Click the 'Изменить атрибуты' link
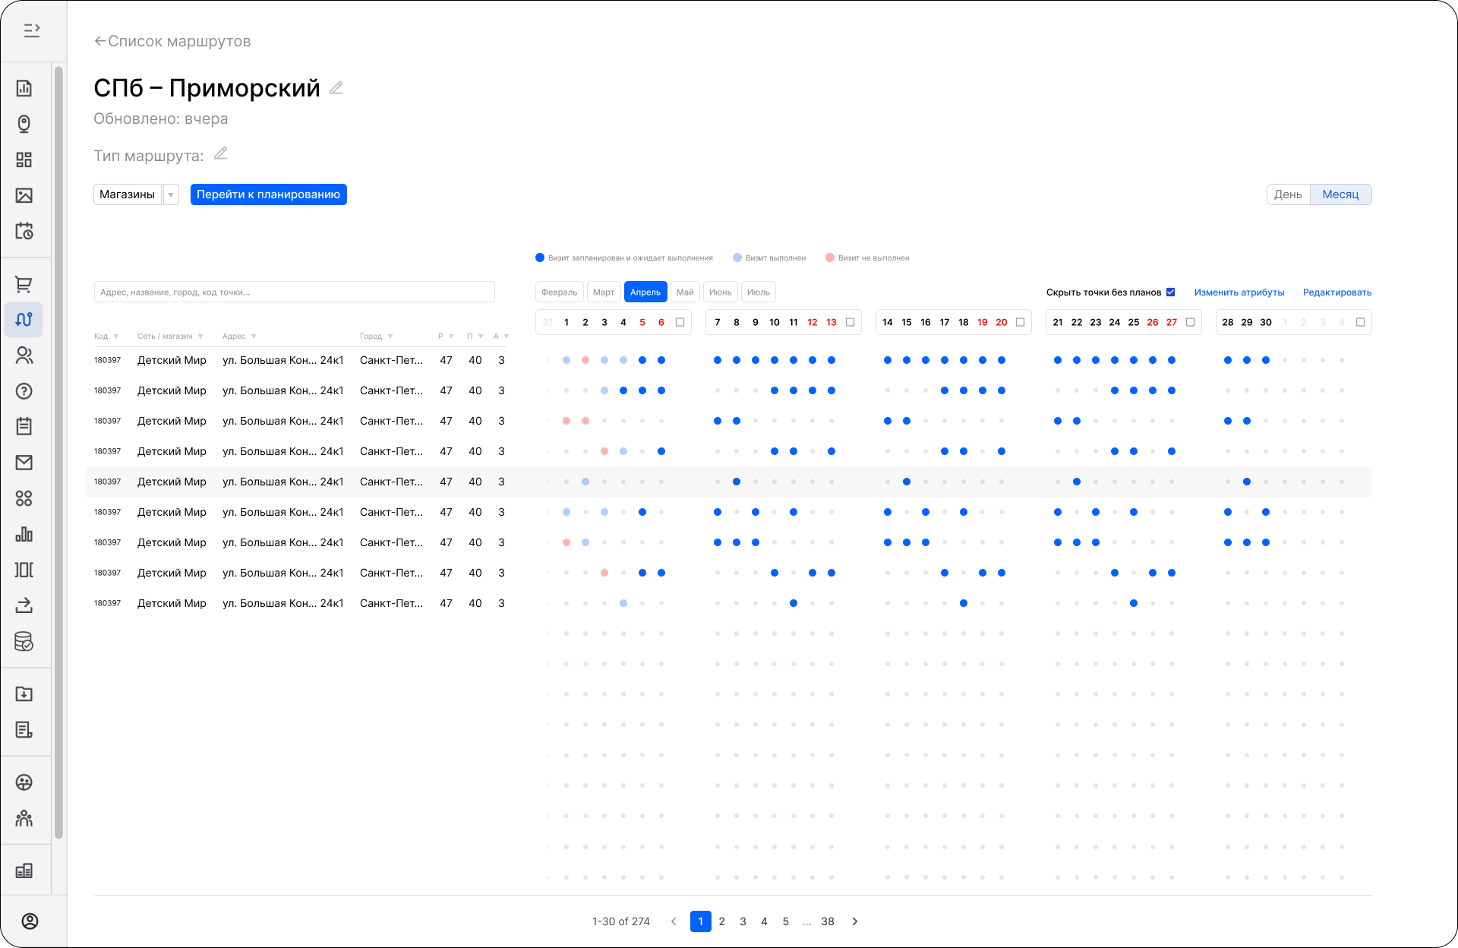The height and width of the screenshot is (948, 1458). pos(1239,292)
